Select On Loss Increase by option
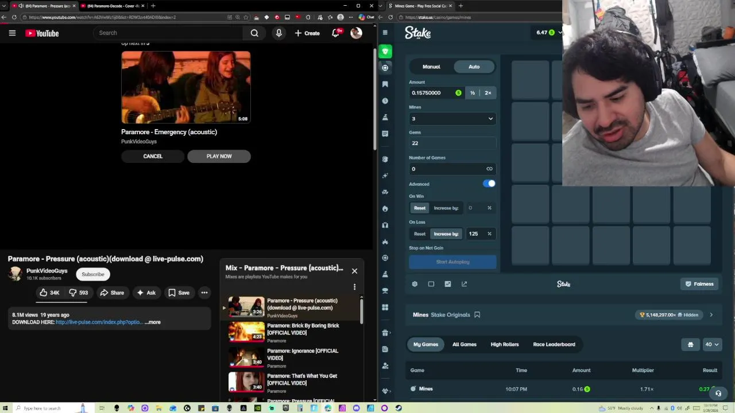The image size is (735, 413). click(446, 233)
